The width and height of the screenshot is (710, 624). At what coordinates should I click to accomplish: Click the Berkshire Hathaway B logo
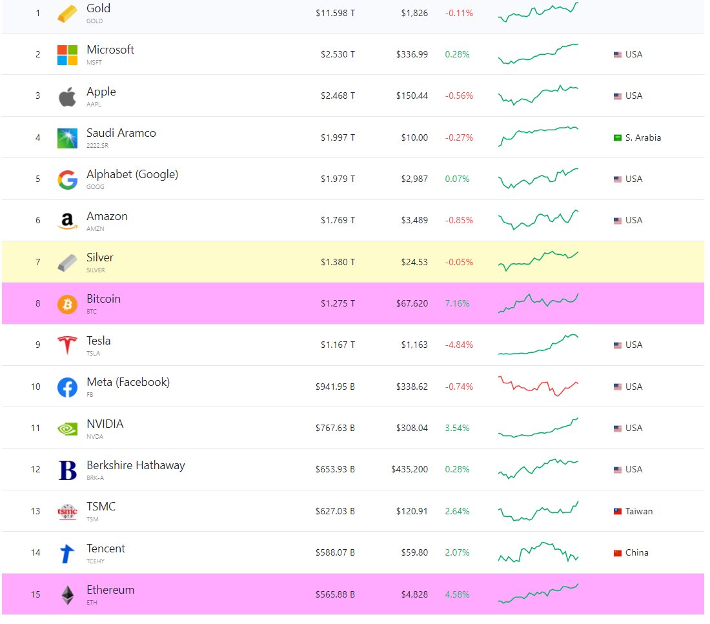coord(68,470)
